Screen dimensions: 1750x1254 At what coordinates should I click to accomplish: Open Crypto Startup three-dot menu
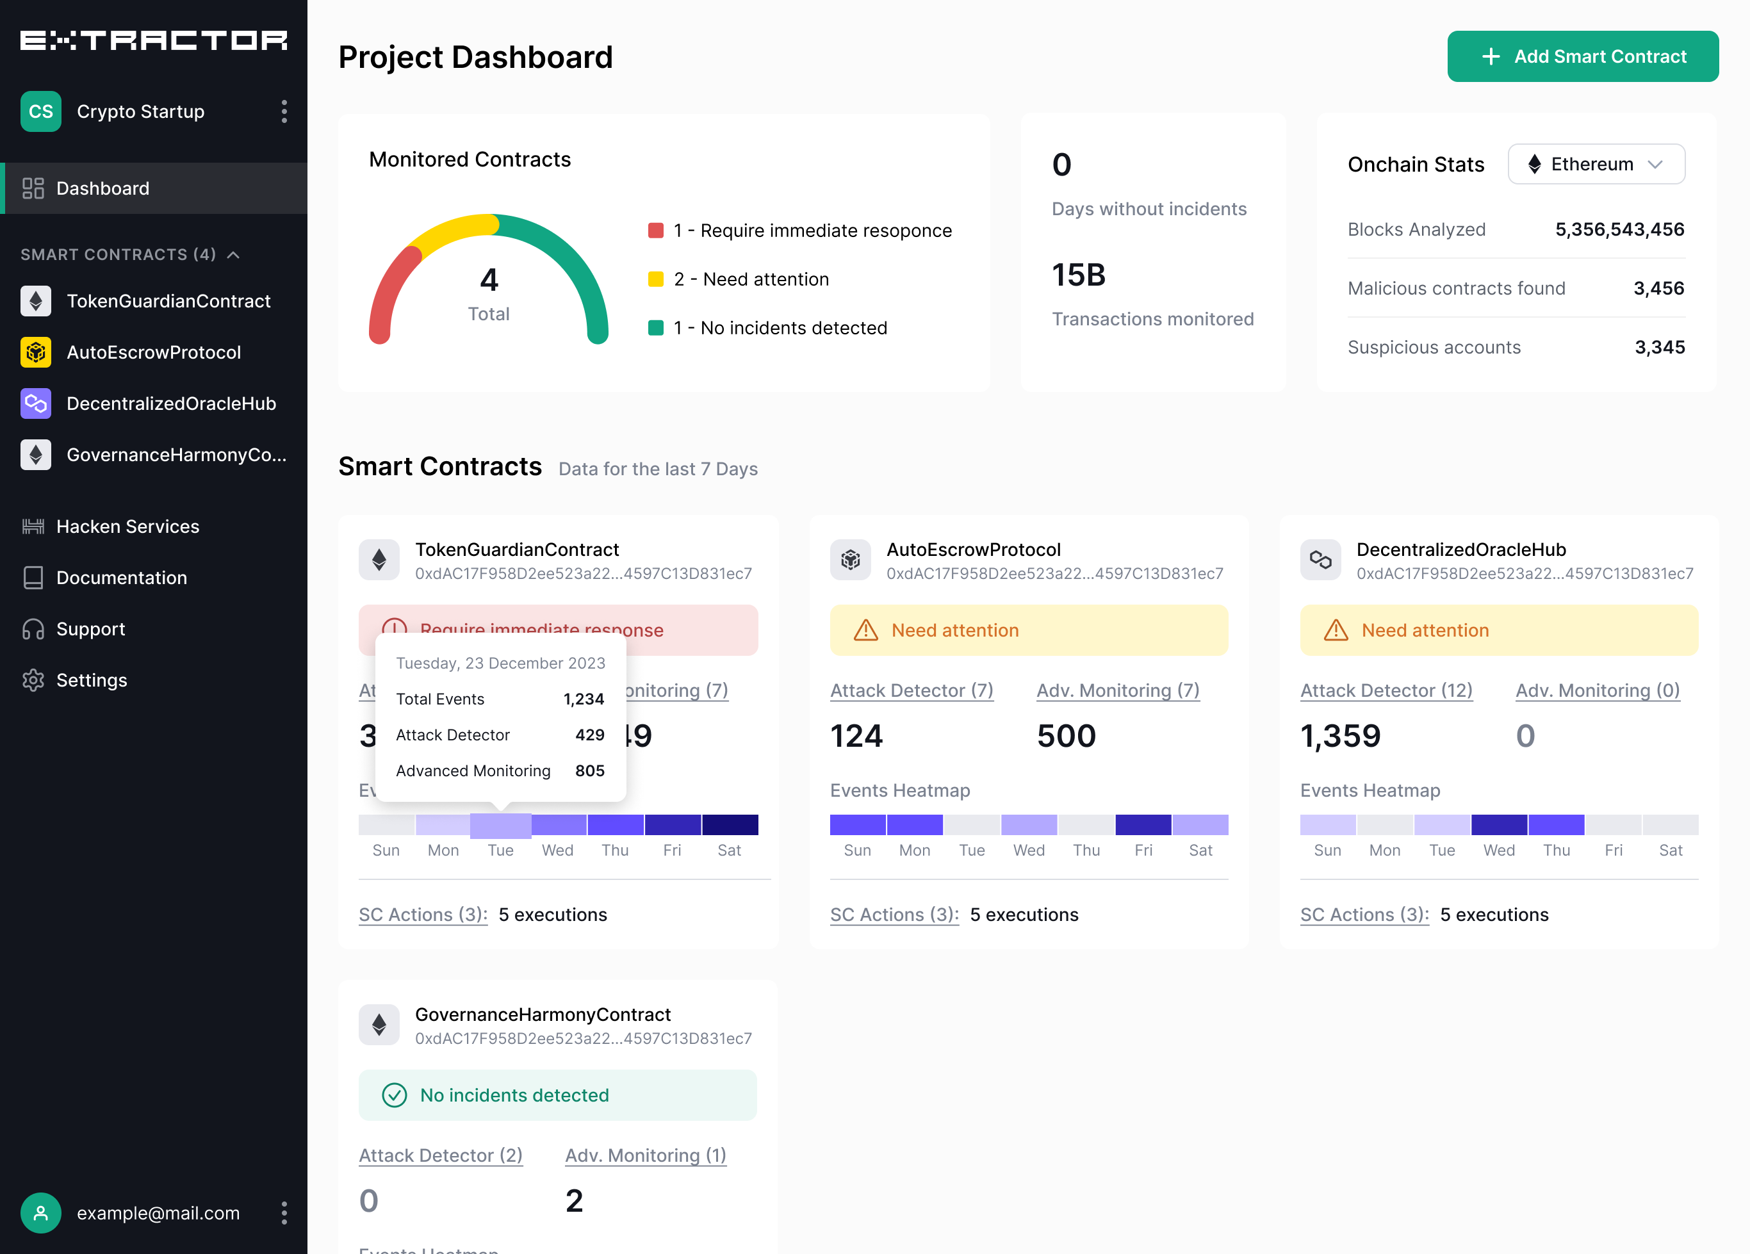tap(284, 112)
